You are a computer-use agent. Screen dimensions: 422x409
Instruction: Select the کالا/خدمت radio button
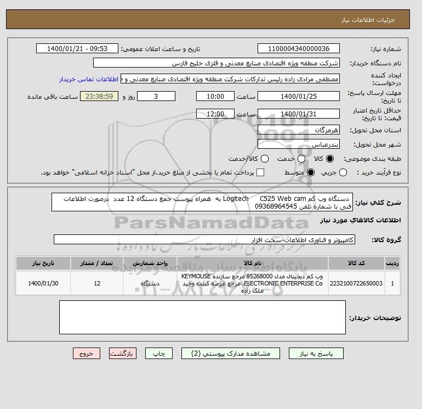pyautogui.click(x=265, y=159)
